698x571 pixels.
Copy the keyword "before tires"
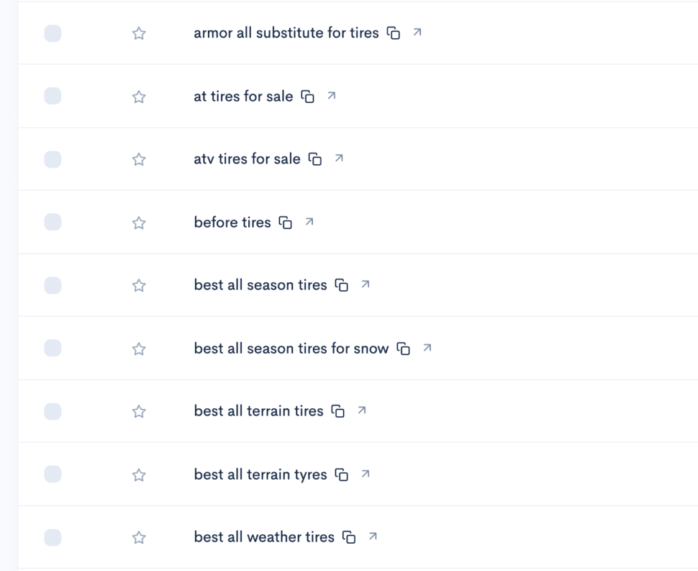click(x=285, y=222)
